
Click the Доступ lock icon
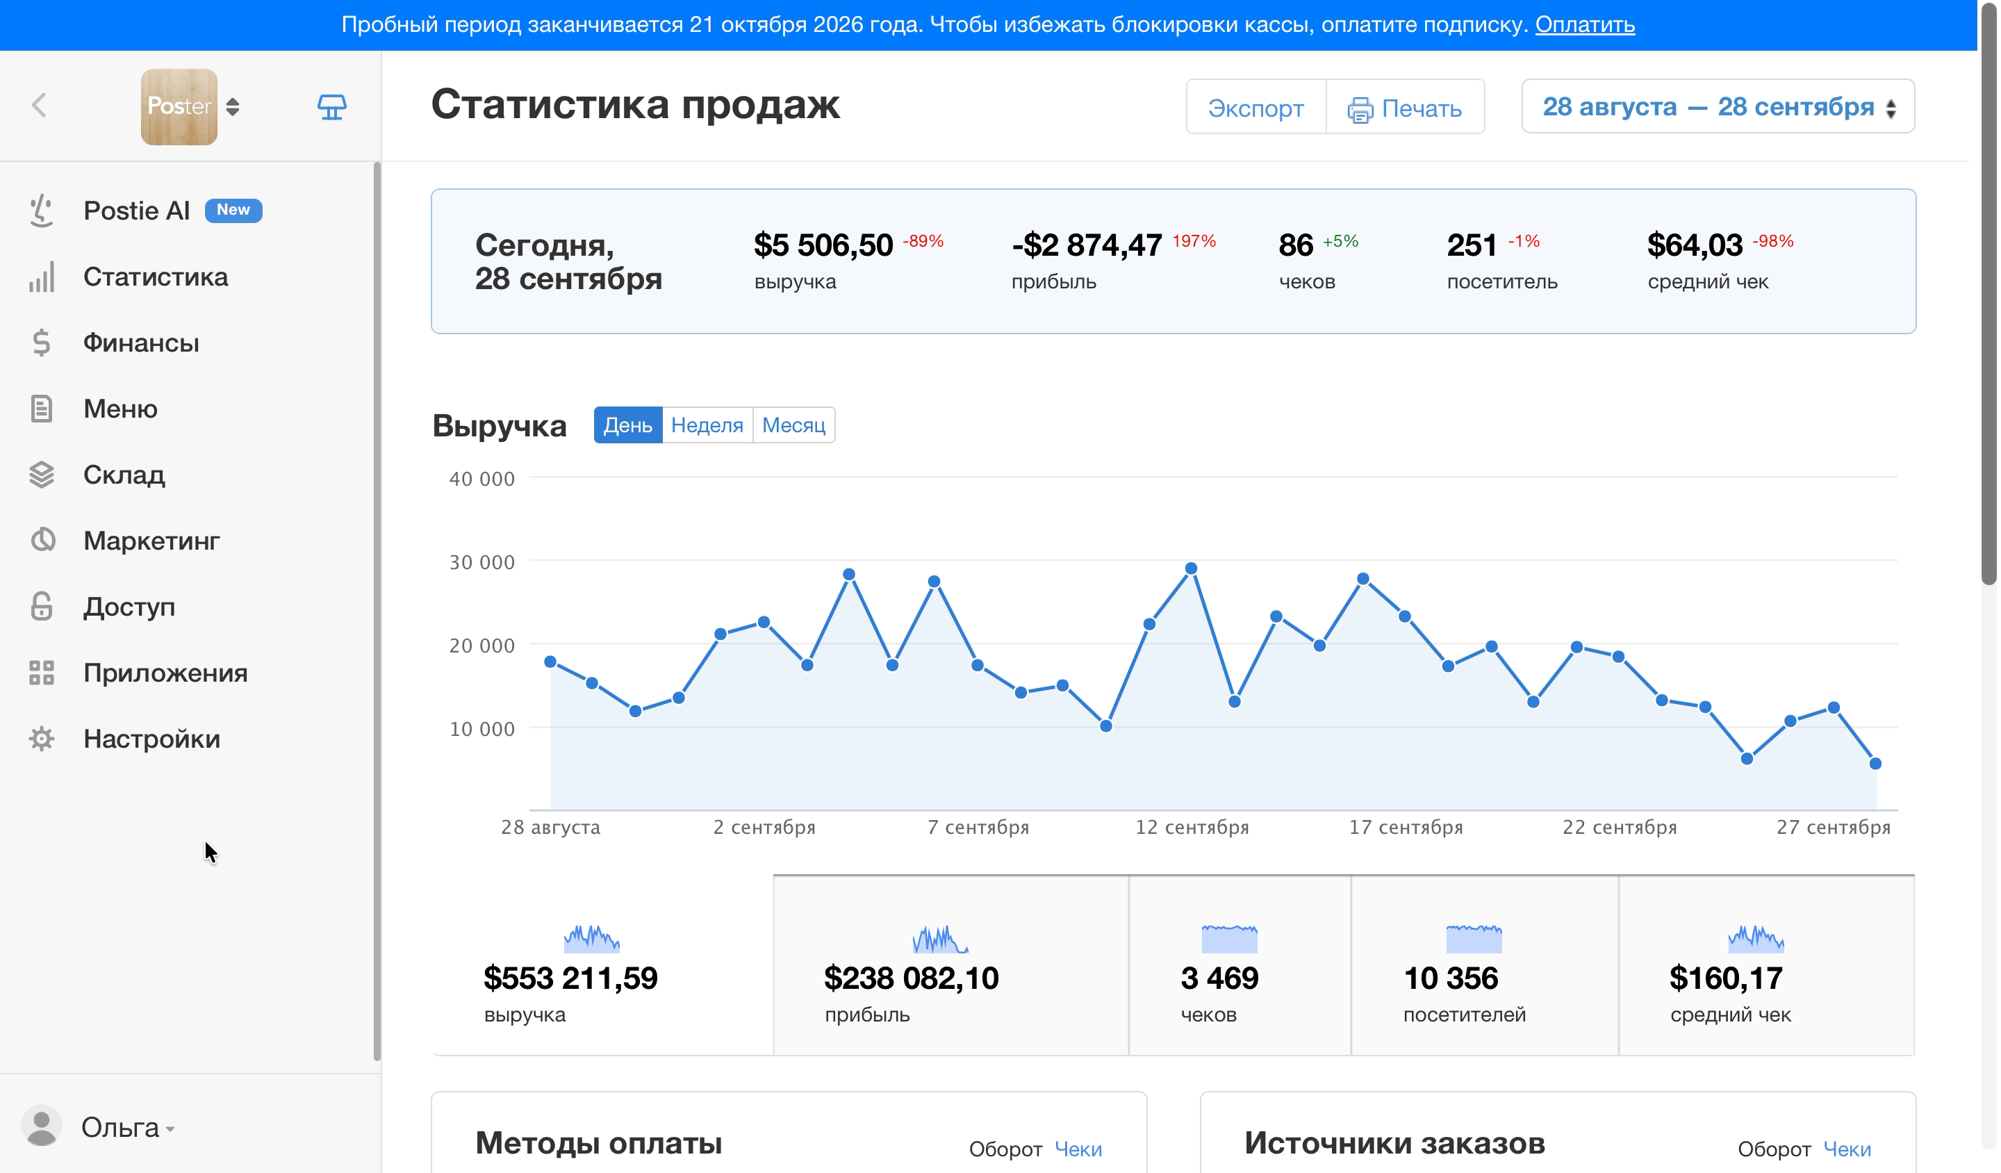(x=41, y=606)
